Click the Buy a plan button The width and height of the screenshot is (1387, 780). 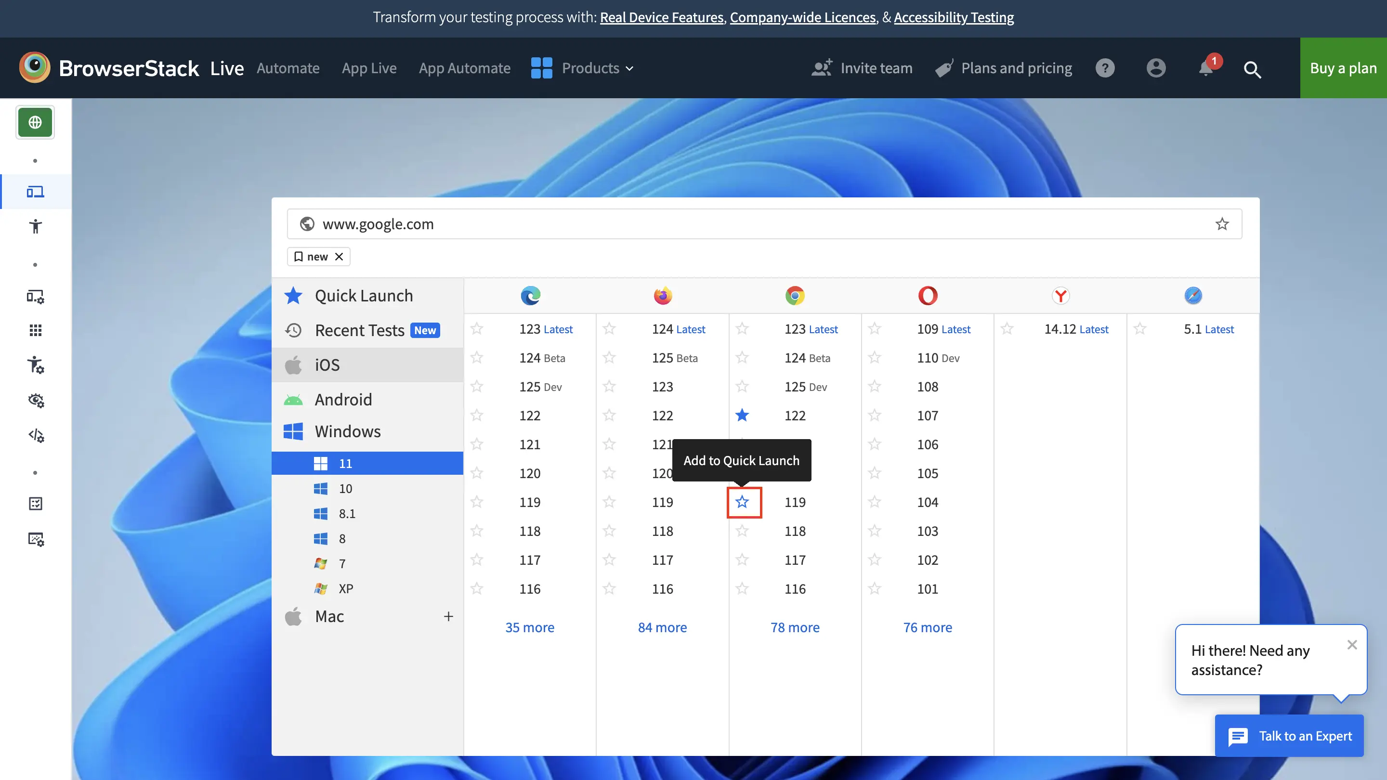pos(1343,68)
